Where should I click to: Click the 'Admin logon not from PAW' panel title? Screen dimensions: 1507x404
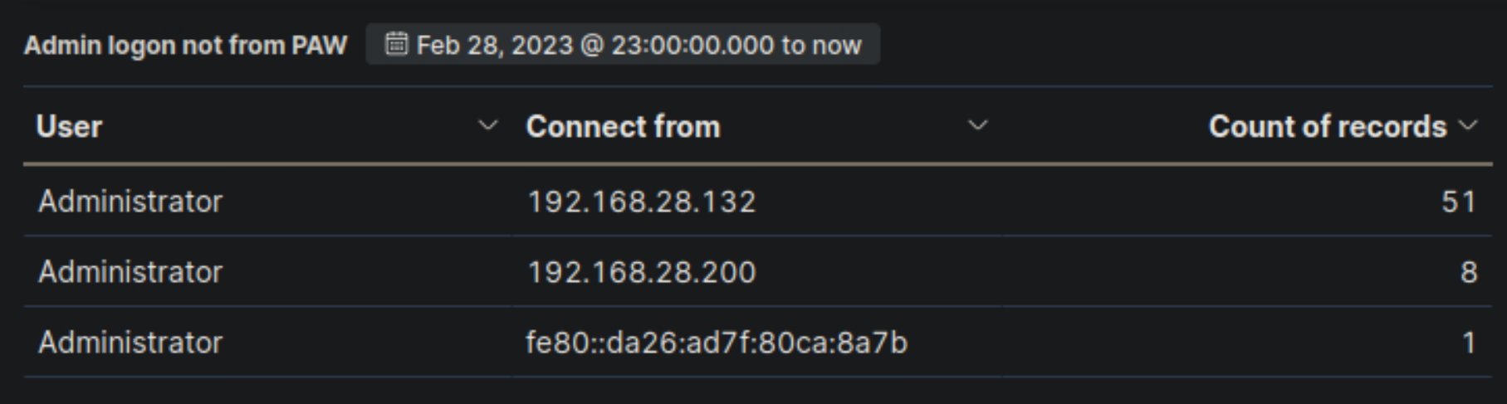point(185,45)
